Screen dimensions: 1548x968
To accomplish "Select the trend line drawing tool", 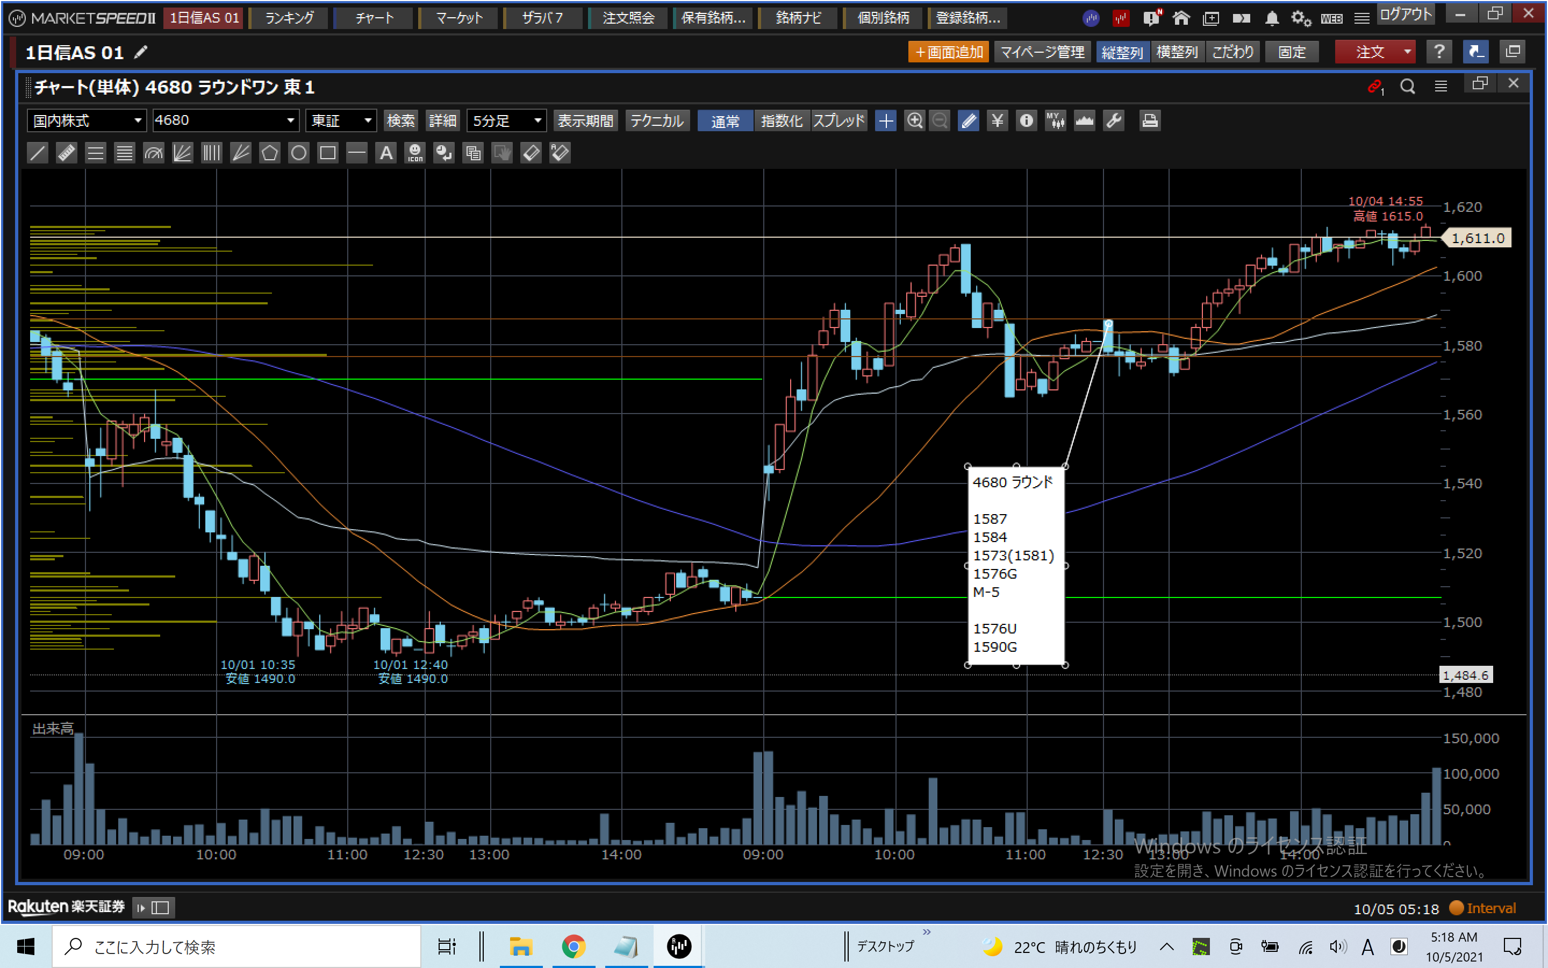I will (38, 153).
